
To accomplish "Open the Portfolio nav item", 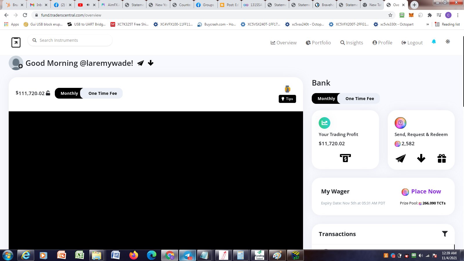I will tap(318, 43).
